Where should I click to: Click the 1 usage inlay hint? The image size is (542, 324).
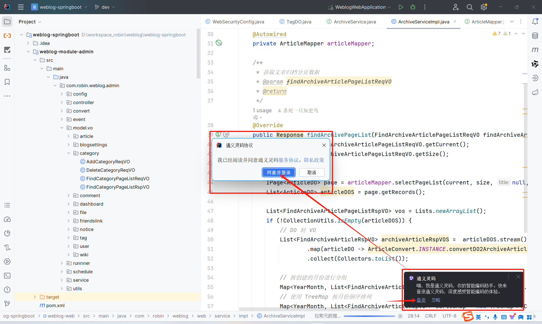tap(262, 111)
